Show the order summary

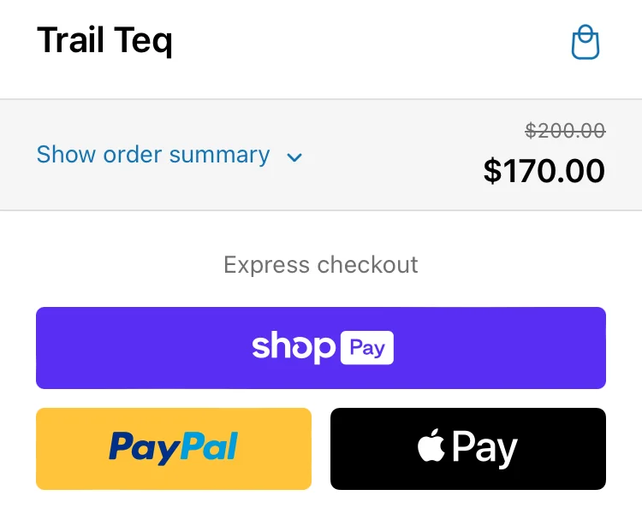point(153,155)
